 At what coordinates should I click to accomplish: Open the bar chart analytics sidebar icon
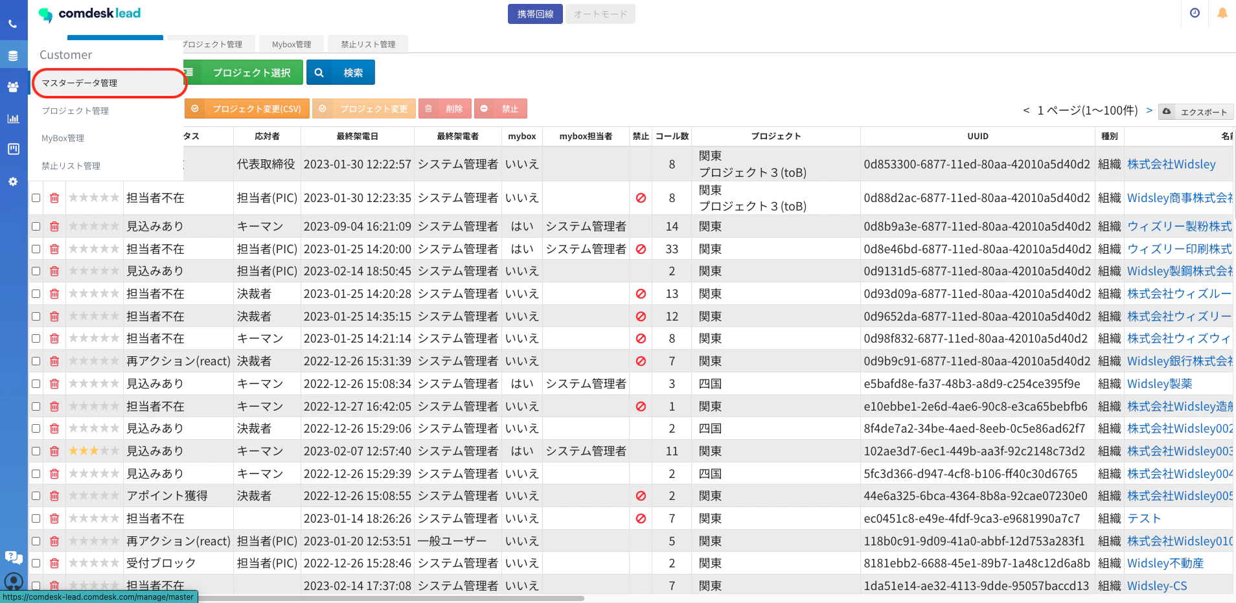coord(13,119)
